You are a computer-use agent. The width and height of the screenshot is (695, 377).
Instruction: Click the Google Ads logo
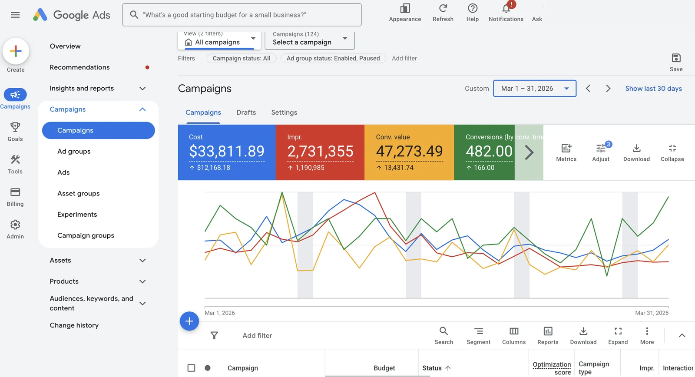pyautogui.click(x=72, y=15)
